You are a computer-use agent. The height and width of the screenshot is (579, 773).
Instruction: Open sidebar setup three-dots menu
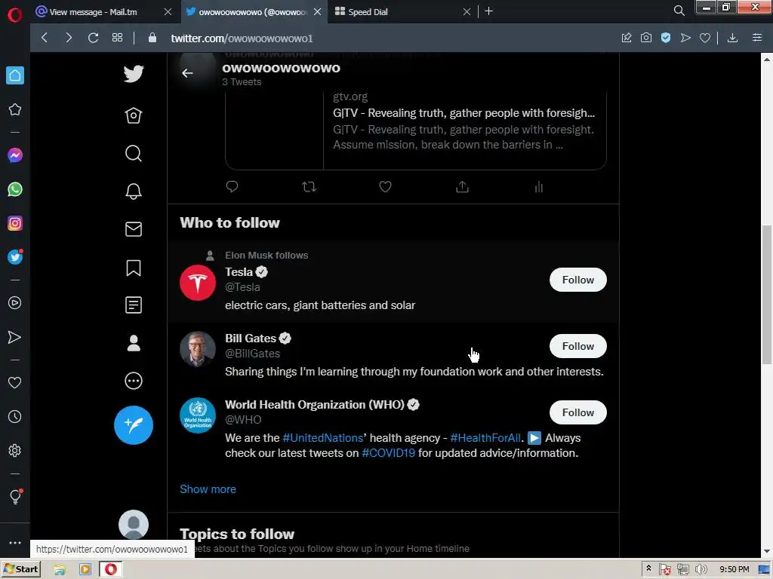pos(15,543)
